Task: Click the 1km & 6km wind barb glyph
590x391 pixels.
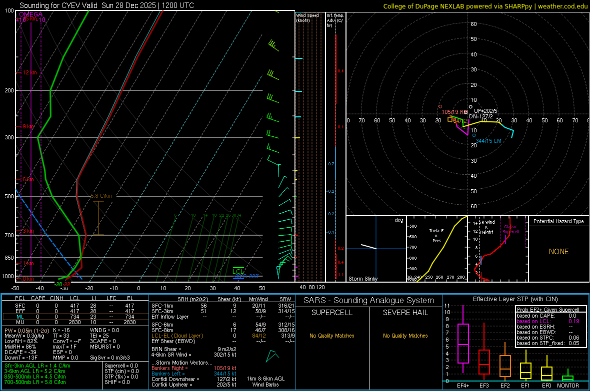Action: point(272,356)
